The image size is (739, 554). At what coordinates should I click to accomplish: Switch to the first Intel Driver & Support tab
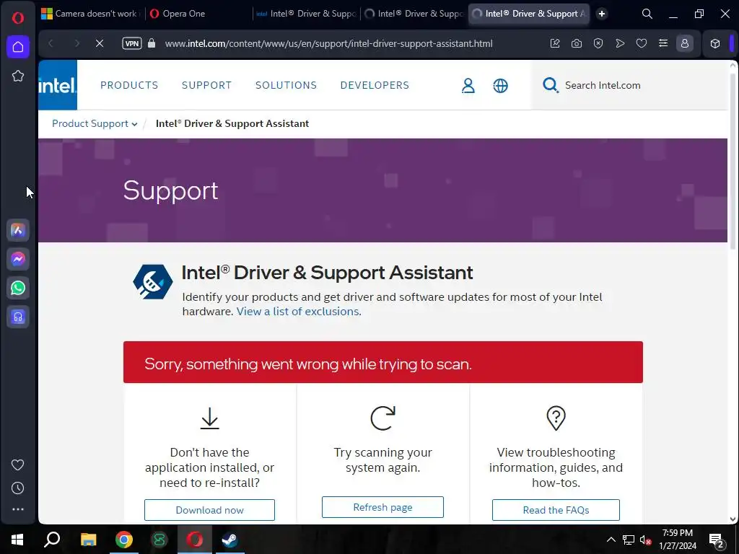(x=306, y=14)
